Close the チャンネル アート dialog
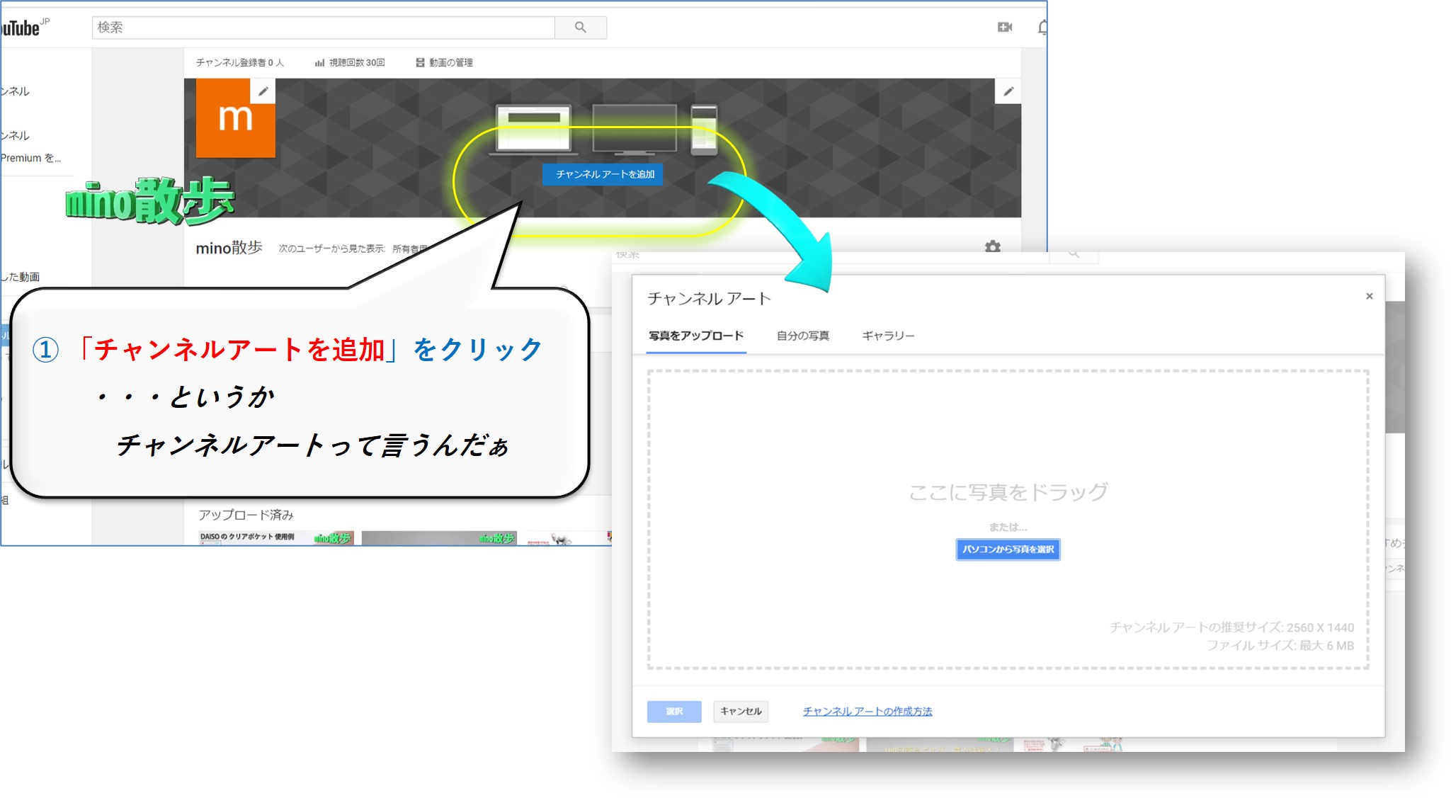Image resolution: width=1451 pixels, height=798 pixels. click(1369, 296)
